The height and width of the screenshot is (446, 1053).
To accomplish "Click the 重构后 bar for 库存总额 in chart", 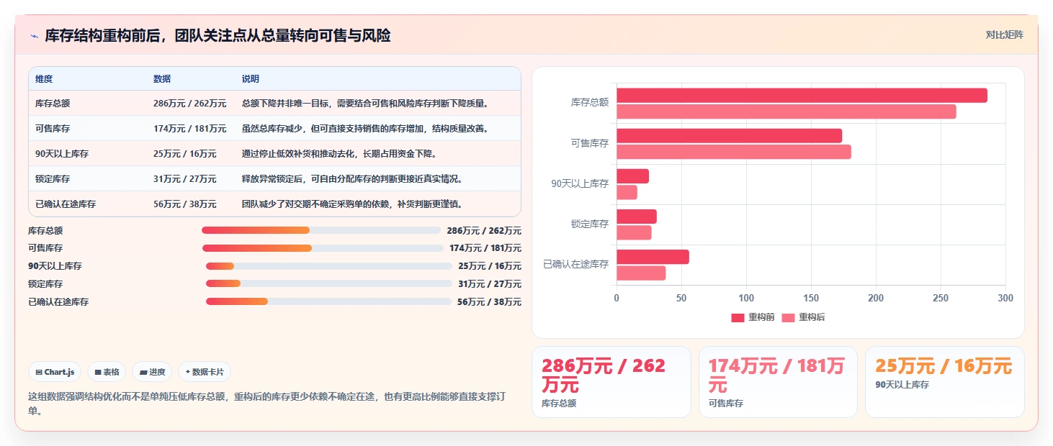I will pyautogui.click(x=787, y=111).
